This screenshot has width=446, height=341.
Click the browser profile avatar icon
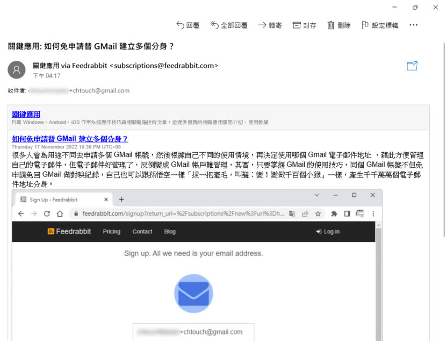[360, 214]
